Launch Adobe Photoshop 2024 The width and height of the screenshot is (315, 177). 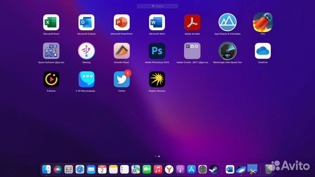coord(157,51)
